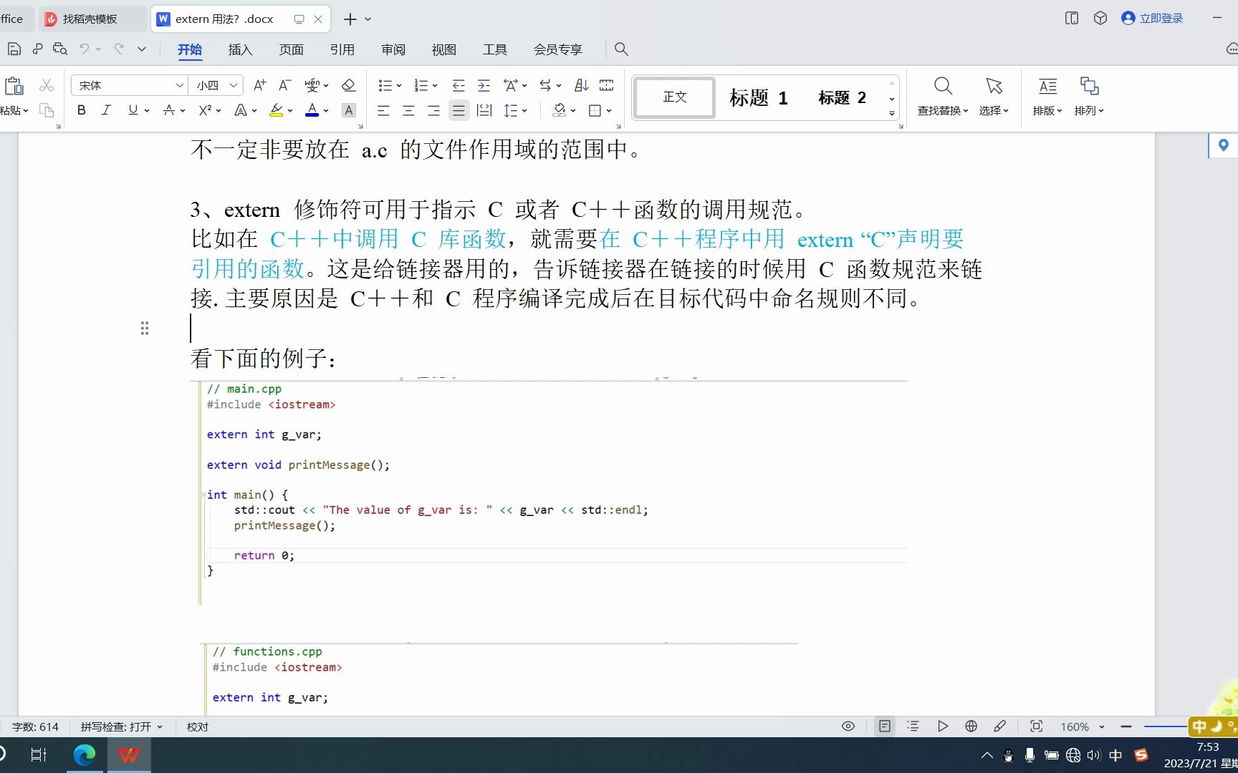The height and width of the screenshot is (773, 1238).
Task: Toggle justified alignment
Action: click(459, 110)
